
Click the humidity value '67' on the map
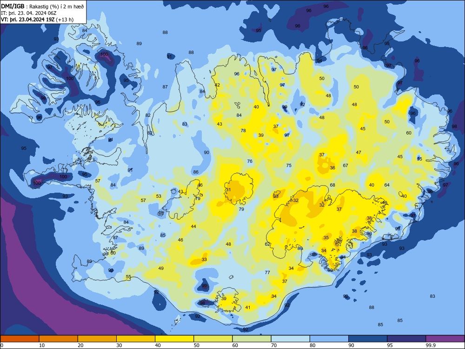point(345,165)
